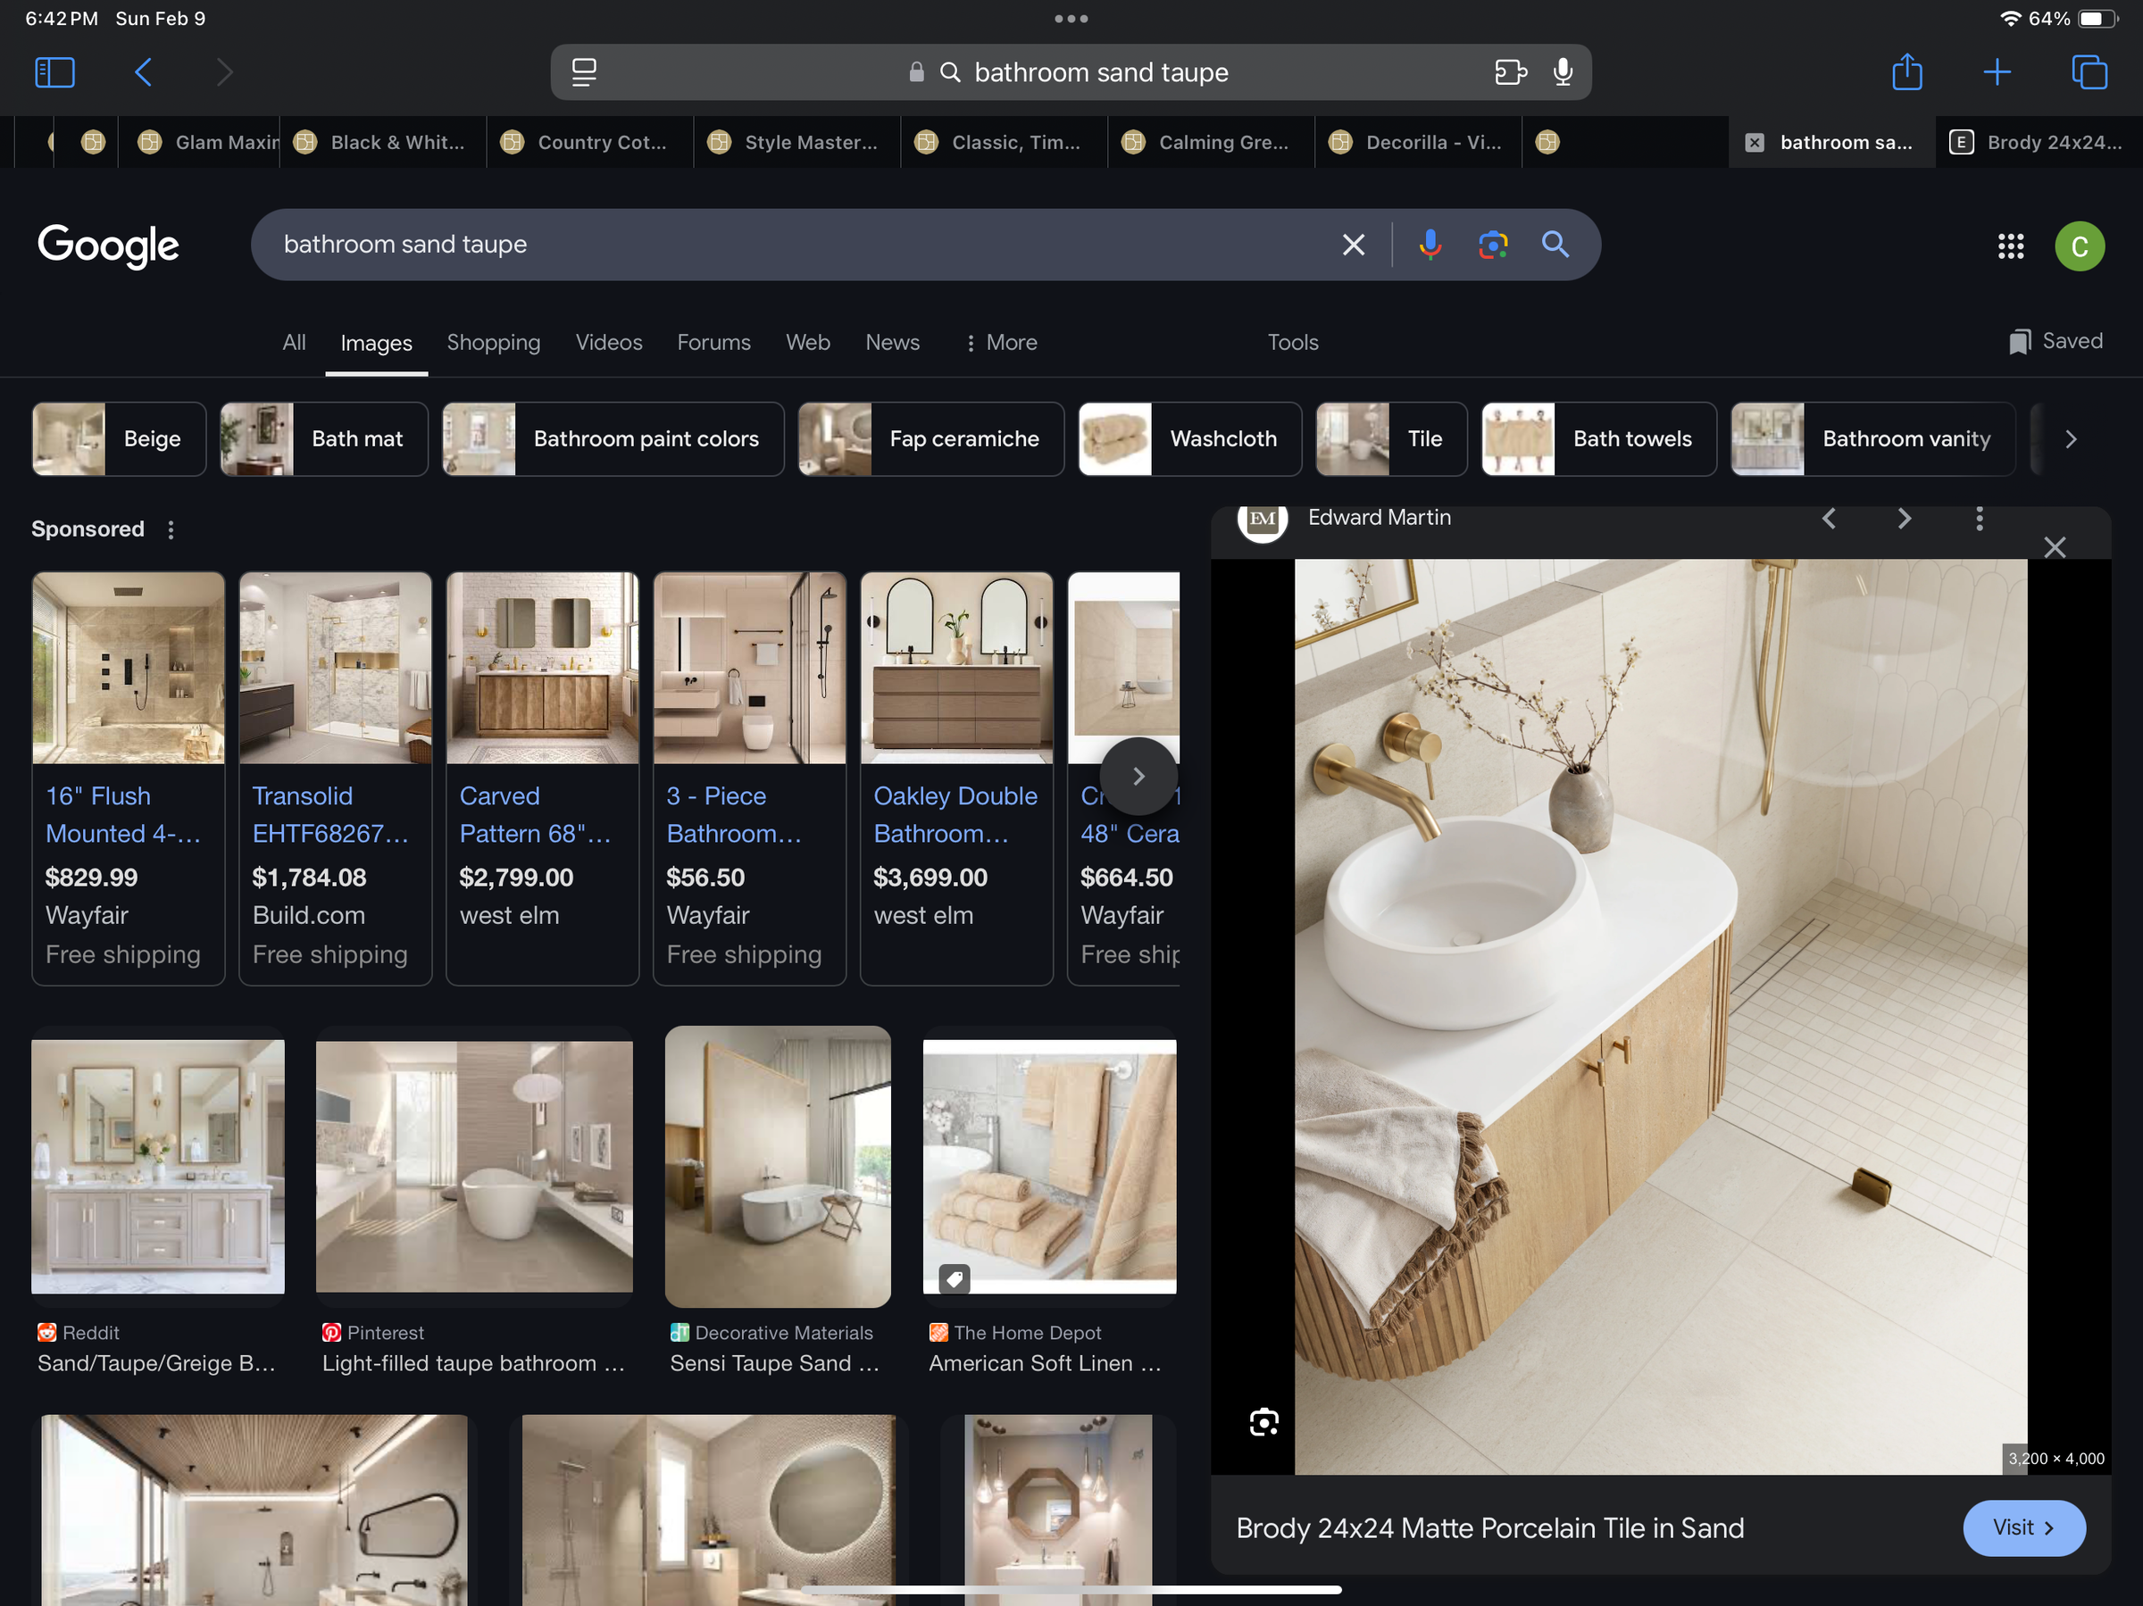Close the image preview panel
This screenshot has width=2143, height=1606.
2054,547
